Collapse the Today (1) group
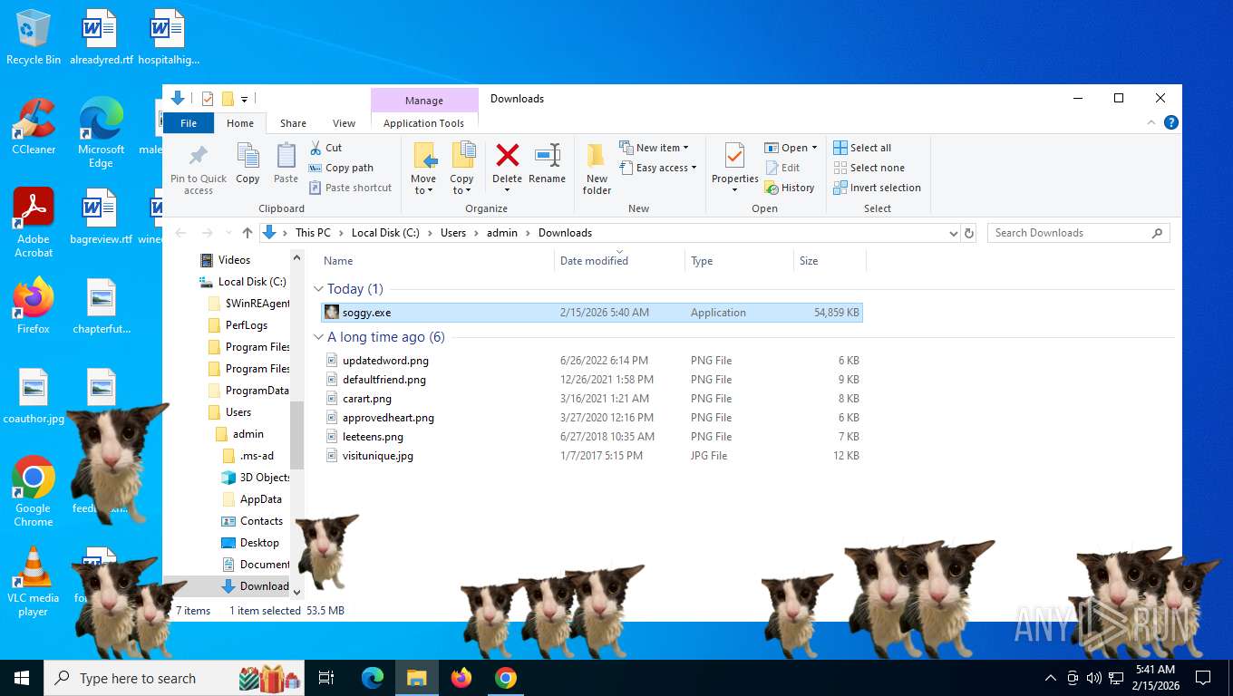1233x696 pixels. tap(318, 289)
